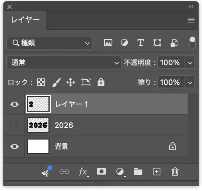
Task: Click the 背景 layer lock icon
Action: [x=173, y=146]
